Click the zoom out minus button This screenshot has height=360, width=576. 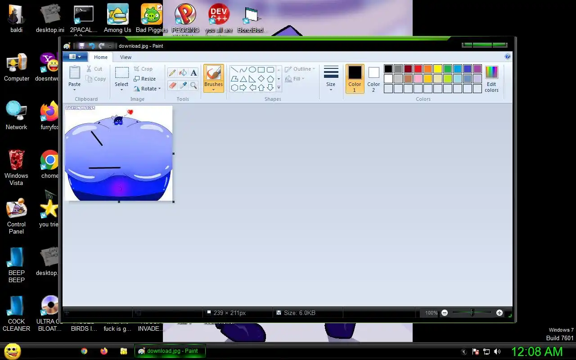[445, 313]
